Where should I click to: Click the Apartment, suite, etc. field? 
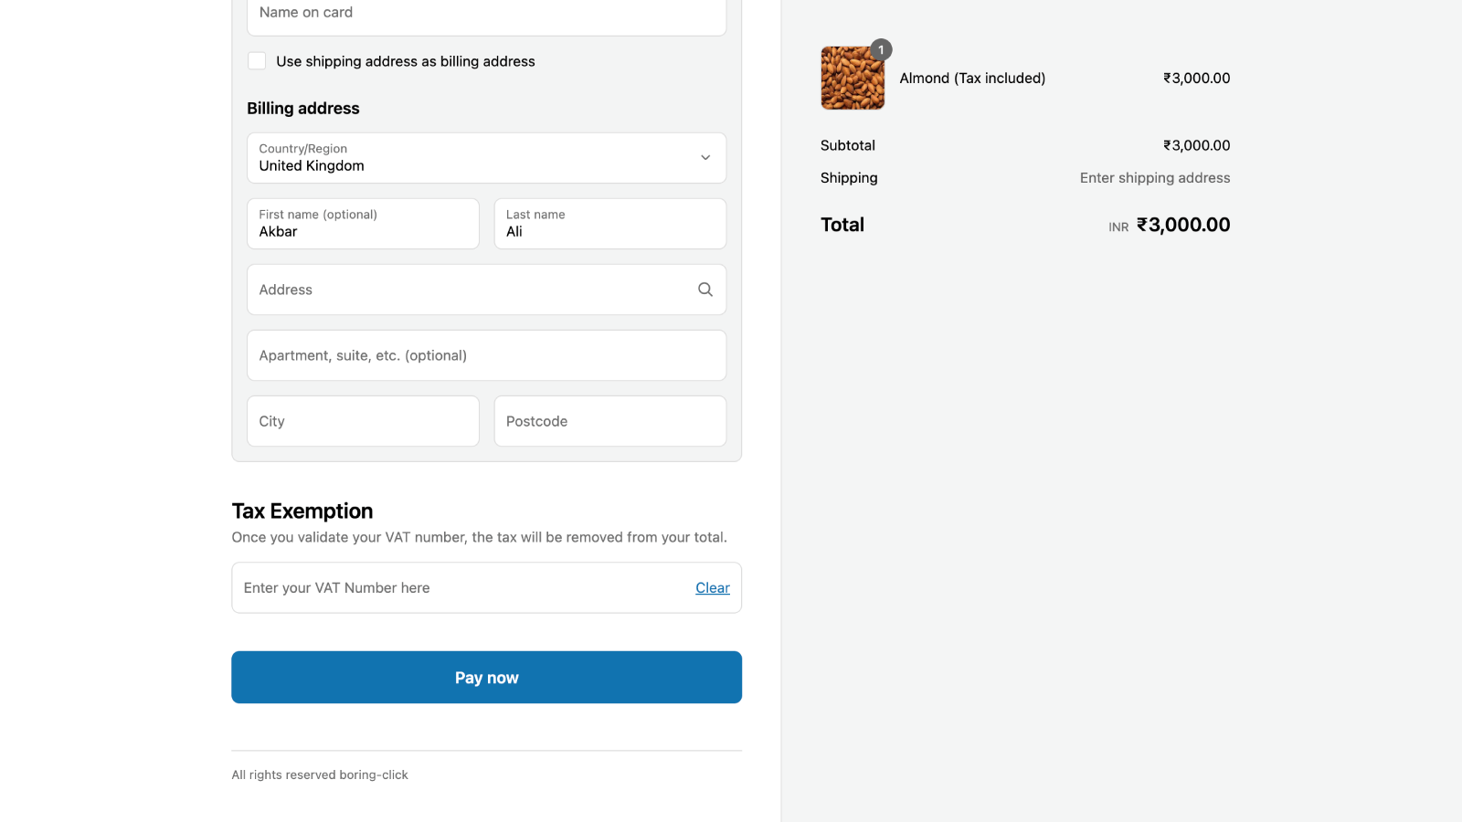487,355
